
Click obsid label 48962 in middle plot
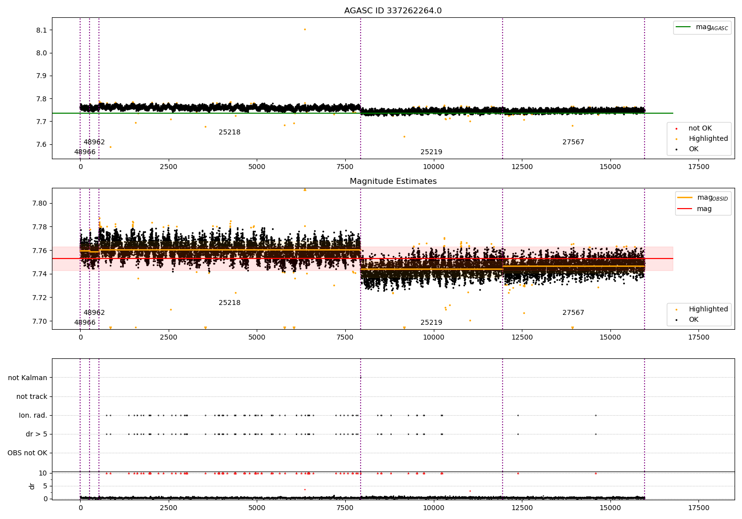click(x=94, y=313)
